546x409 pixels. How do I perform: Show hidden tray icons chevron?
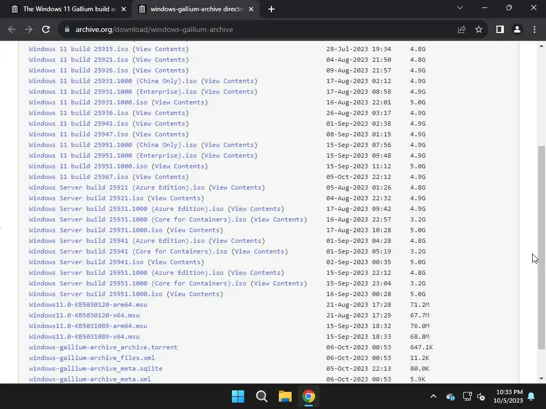tap(433, 396)
